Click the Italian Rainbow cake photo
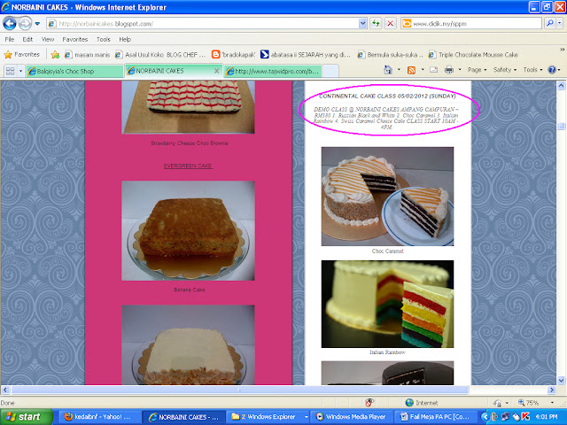Screen dimensions: 567x425 387,304
